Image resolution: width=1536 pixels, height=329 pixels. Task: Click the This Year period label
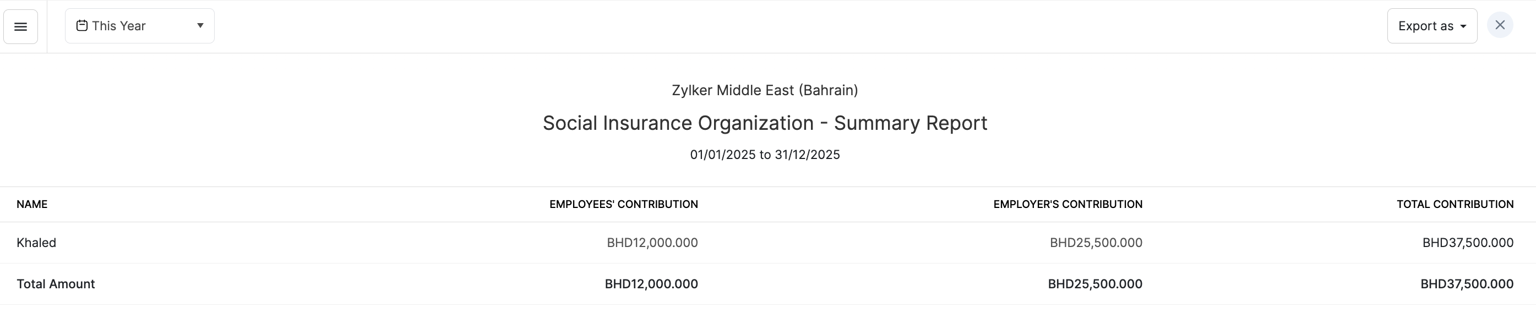pyautogui.click(x=119, y=26)
